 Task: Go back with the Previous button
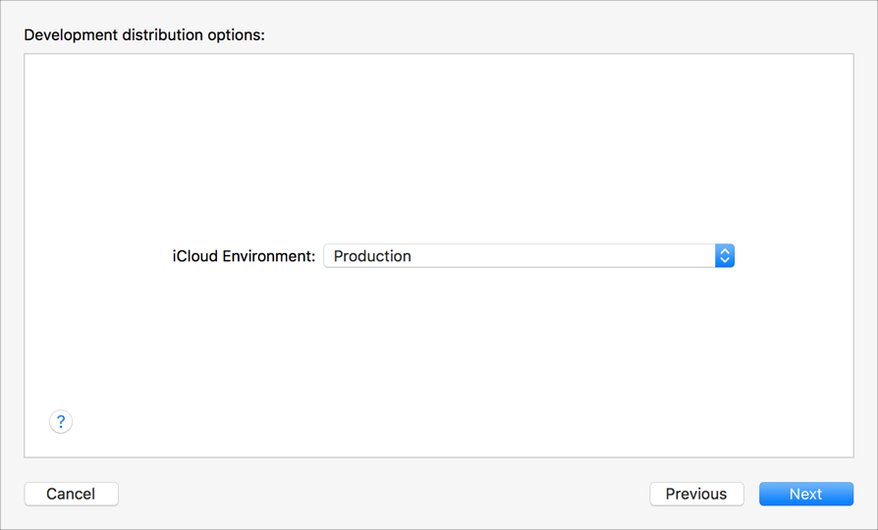[x=696, y=494]
